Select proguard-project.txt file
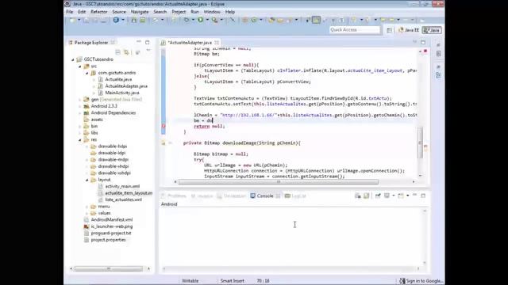 (x=111, y=233)
